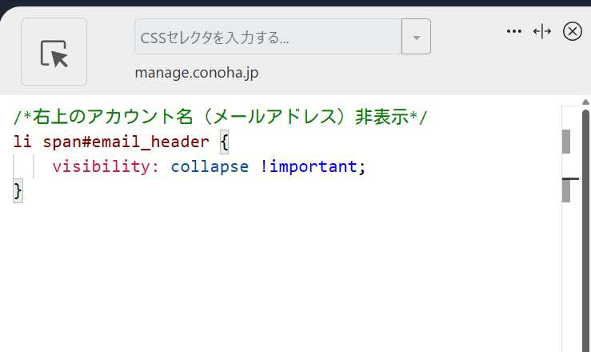
Task: Click the li token in the selector
Action: point(22,142)
